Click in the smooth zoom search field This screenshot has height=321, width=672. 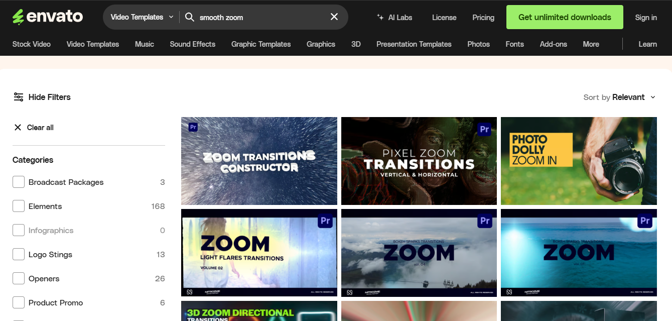(261, 17)
